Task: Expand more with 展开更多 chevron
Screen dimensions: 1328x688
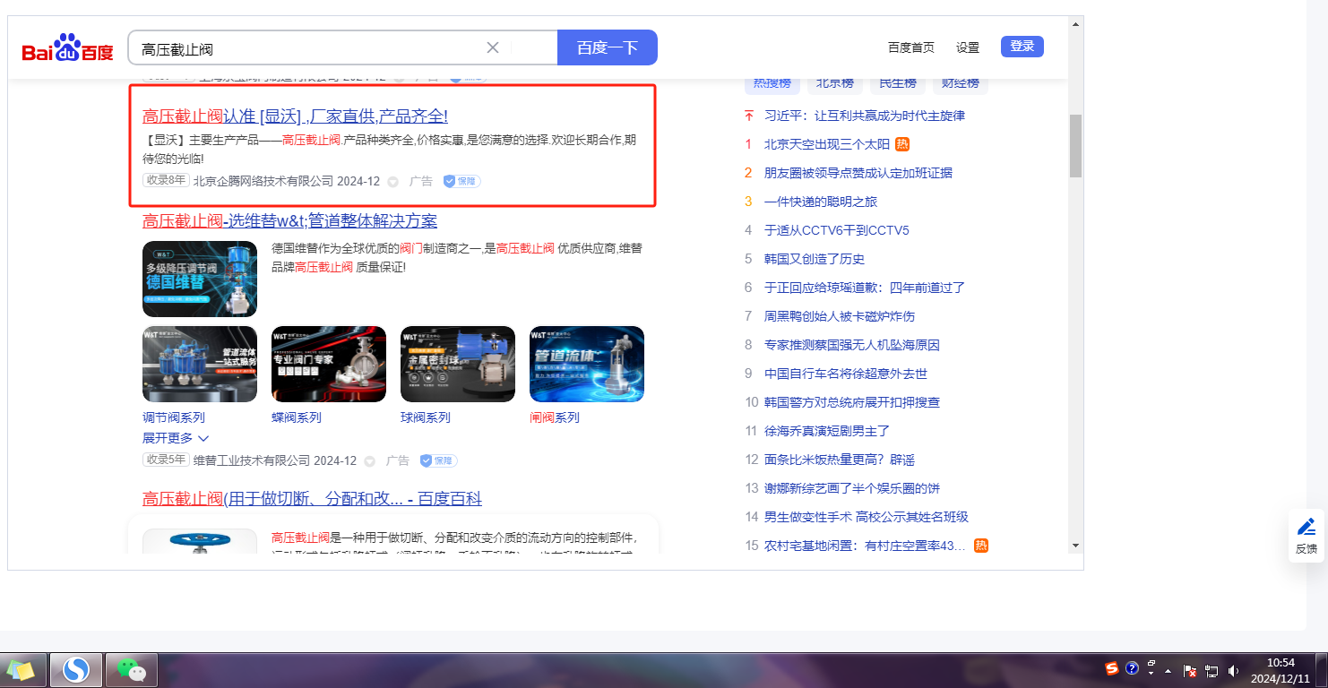Action: [x=176, y=438]
